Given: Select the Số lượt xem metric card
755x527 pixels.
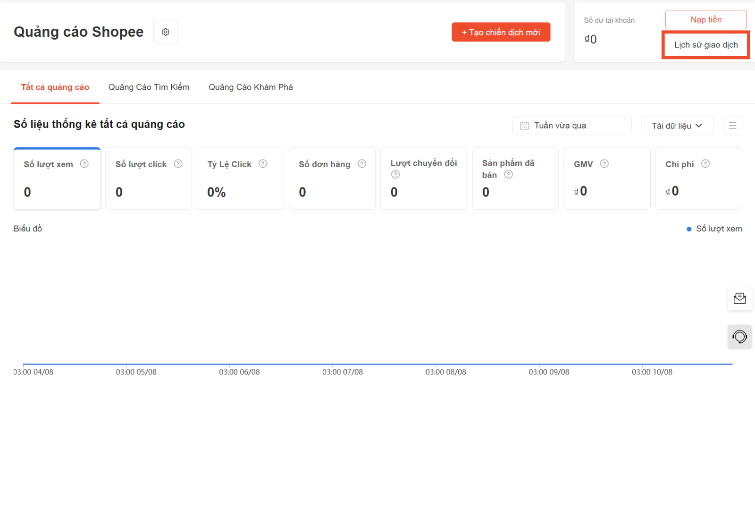Looking at the screenshot, I should (57, 178).
